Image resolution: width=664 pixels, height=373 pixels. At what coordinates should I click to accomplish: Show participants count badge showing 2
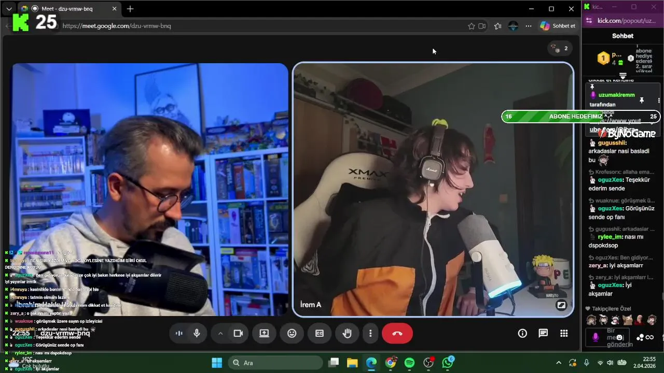[560, 48]
